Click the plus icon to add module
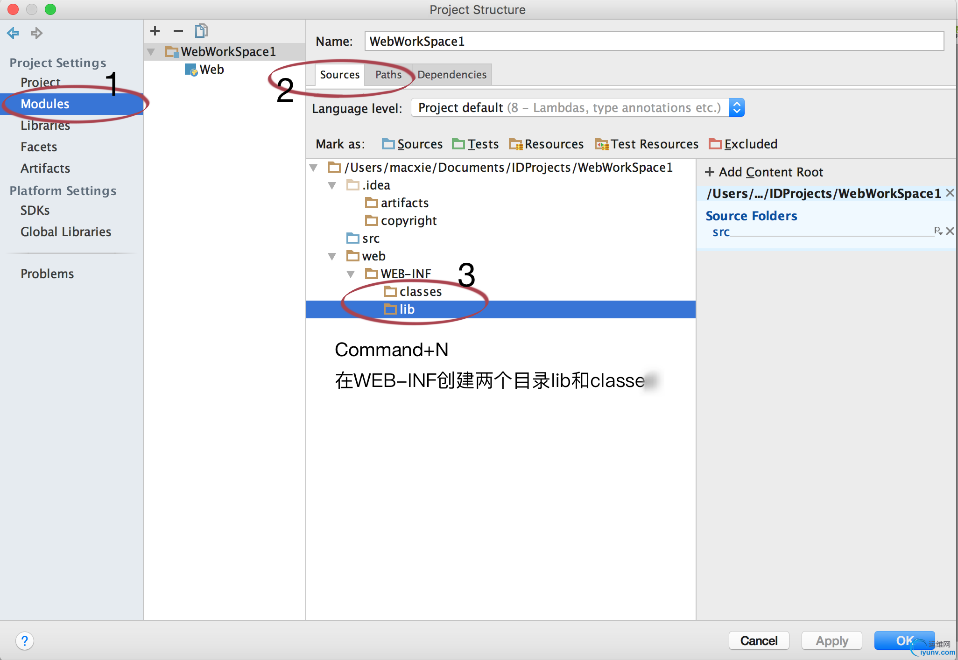Image resolution: width=958 pixels, height=660 pixels. coord(155,31)
